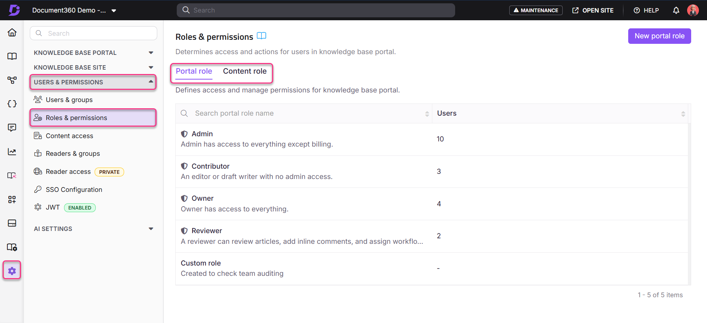The height and width of the screenshot is (323, 707).
Task: Switch to the Content role tab
Action: pos(245,71)
